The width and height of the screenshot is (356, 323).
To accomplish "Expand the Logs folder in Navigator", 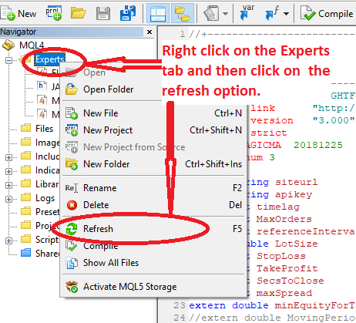I will (8, 199).
